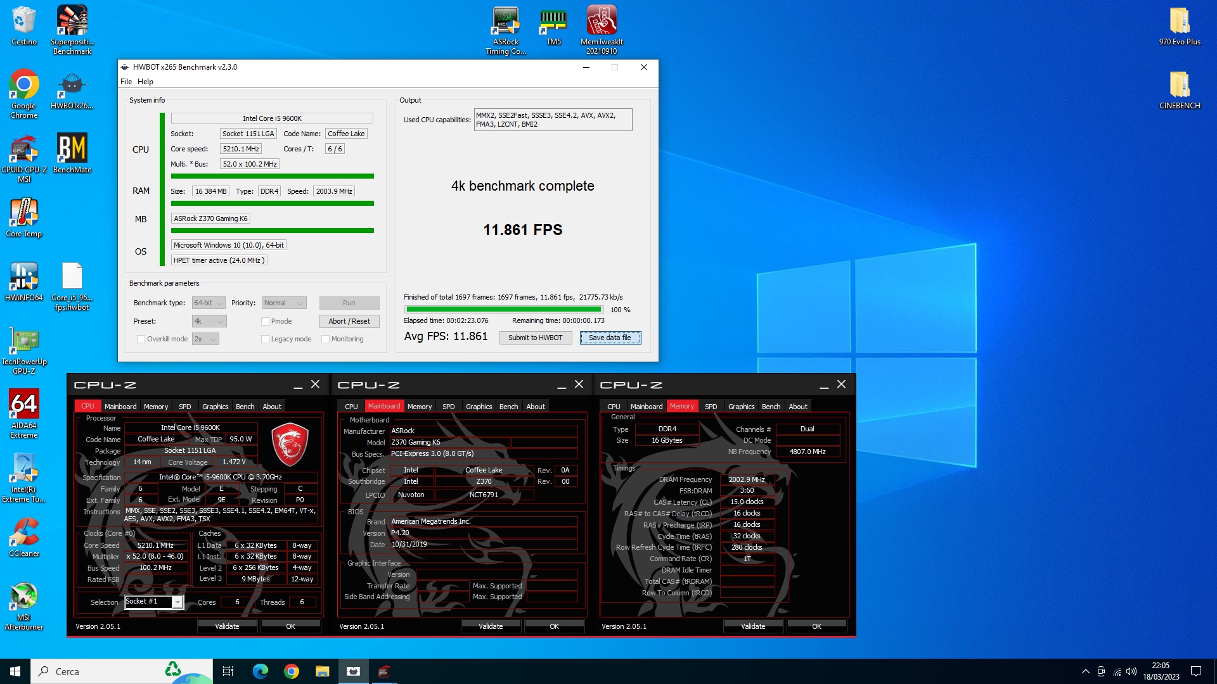Open Windows Start menu
This screenshot has width=1217, height=684.
(15, 671)
